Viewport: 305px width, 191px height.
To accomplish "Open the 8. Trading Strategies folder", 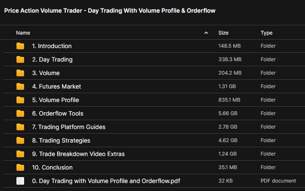I will tap(61, 140).
